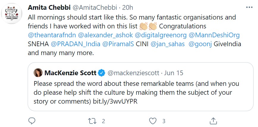Visit the @jan_sahas profile mention
This screenshot has height=127, width=258.
point(167,44)
